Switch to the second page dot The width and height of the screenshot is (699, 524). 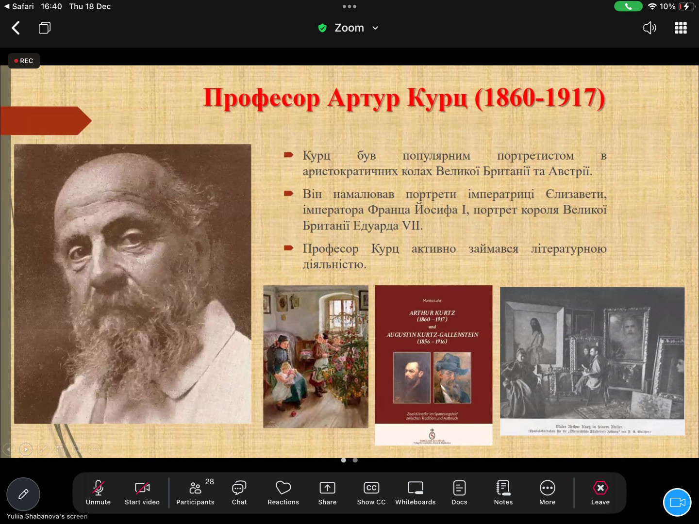(355, 460)
